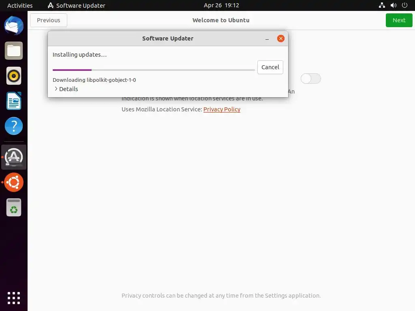This screenshot has height=311, width=415.
Task: Click the 'Welcome to Ubuntu' window title
Action: pyautogui.click(x=221, y=20)
